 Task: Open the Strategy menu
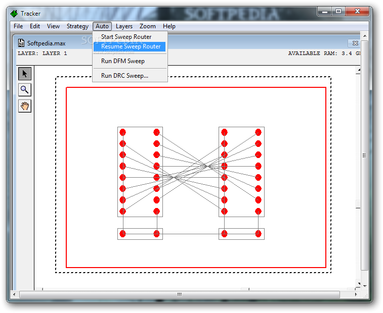(77, 26)
